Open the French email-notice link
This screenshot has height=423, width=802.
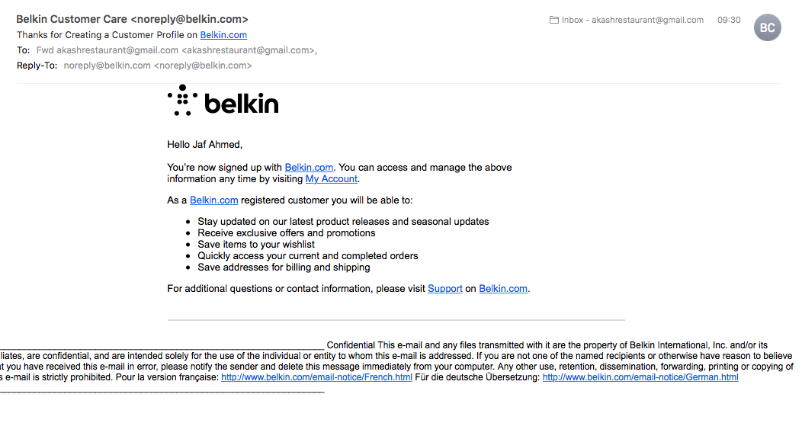pyautogui.click(x=316, y=377)
